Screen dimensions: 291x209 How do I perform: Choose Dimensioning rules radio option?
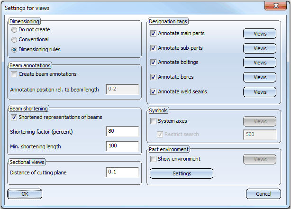tap(15, 49)
